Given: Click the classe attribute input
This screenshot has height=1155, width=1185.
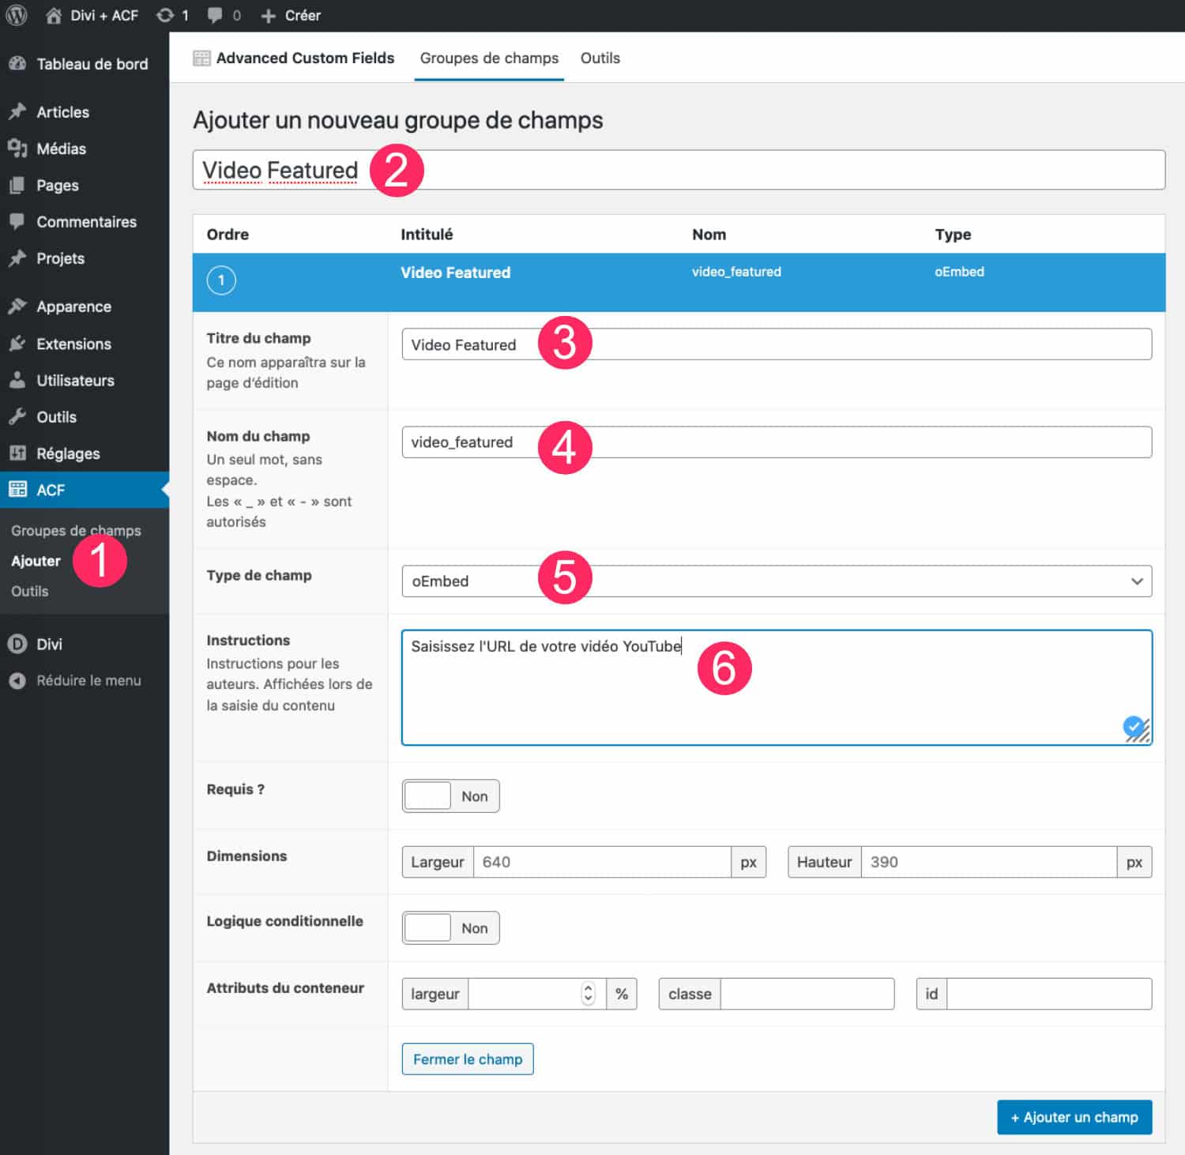Looking at the screenshot, I should (807, 993).
